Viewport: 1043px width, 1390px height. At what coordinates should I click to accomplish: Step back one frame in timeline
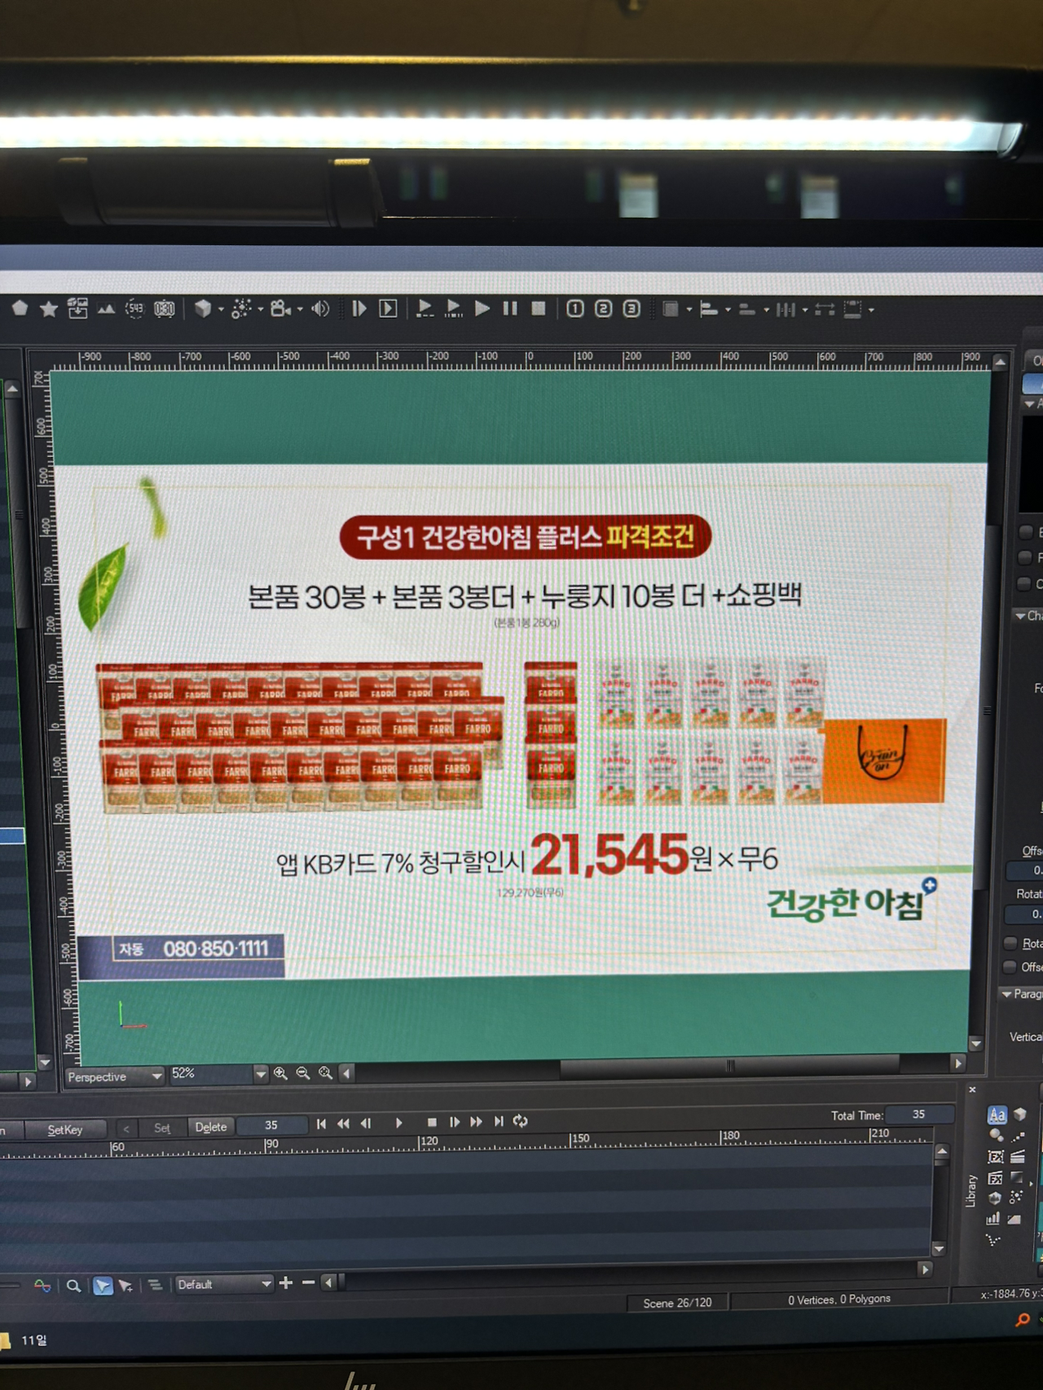[x=366, y=1124]
